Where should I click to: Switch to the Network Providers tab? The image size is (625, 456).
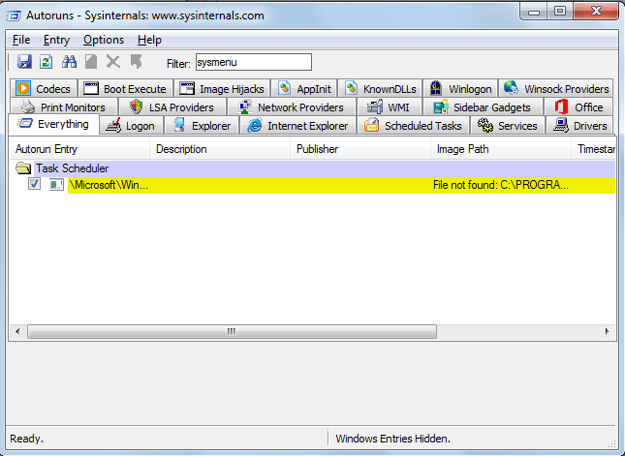point(291,107)
